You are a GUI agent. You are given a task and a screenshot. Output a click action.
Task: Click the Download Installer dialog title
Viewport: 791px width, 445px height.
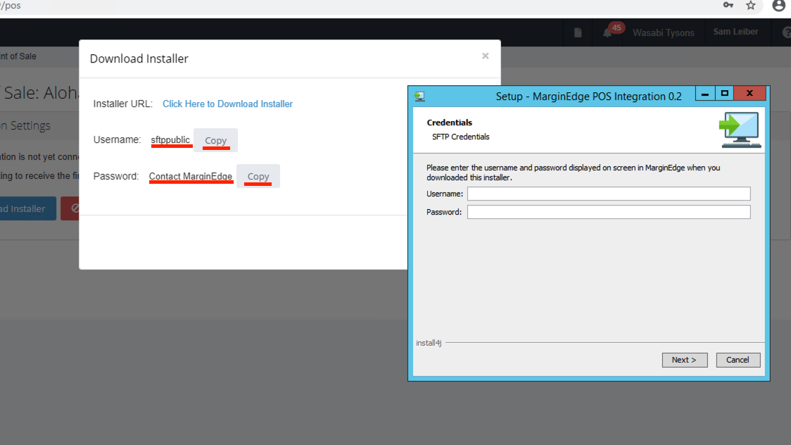(x=139, y=58)
